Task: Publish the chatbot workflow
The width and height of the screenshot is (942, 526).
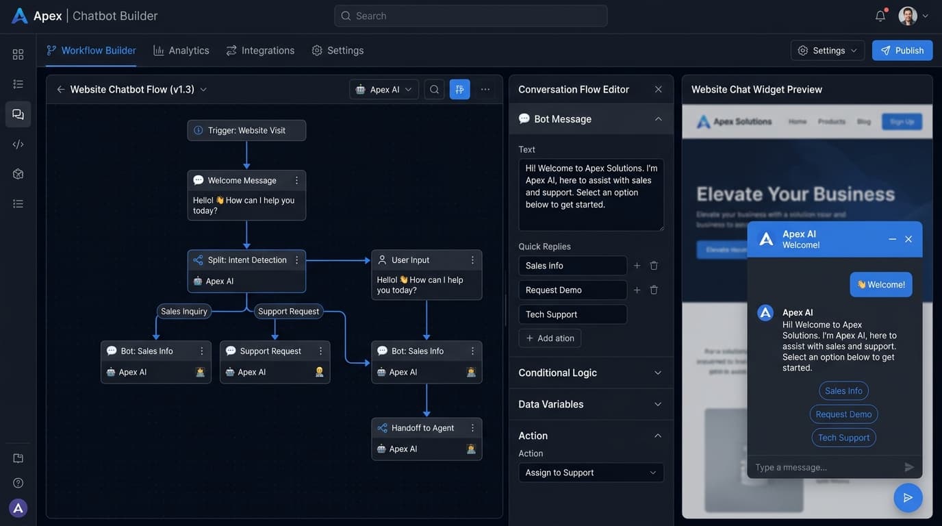Action: pos(902,49)
